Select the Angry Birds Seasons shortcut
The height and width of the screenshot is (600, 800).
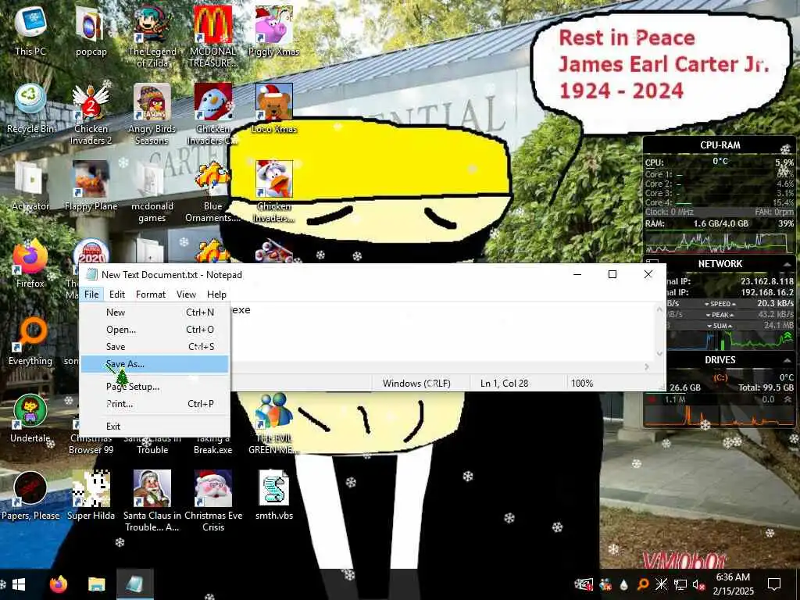point(152,114)
